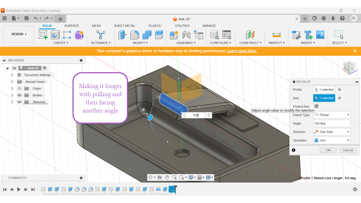Expand the Named Views node

tap(12, 82)
